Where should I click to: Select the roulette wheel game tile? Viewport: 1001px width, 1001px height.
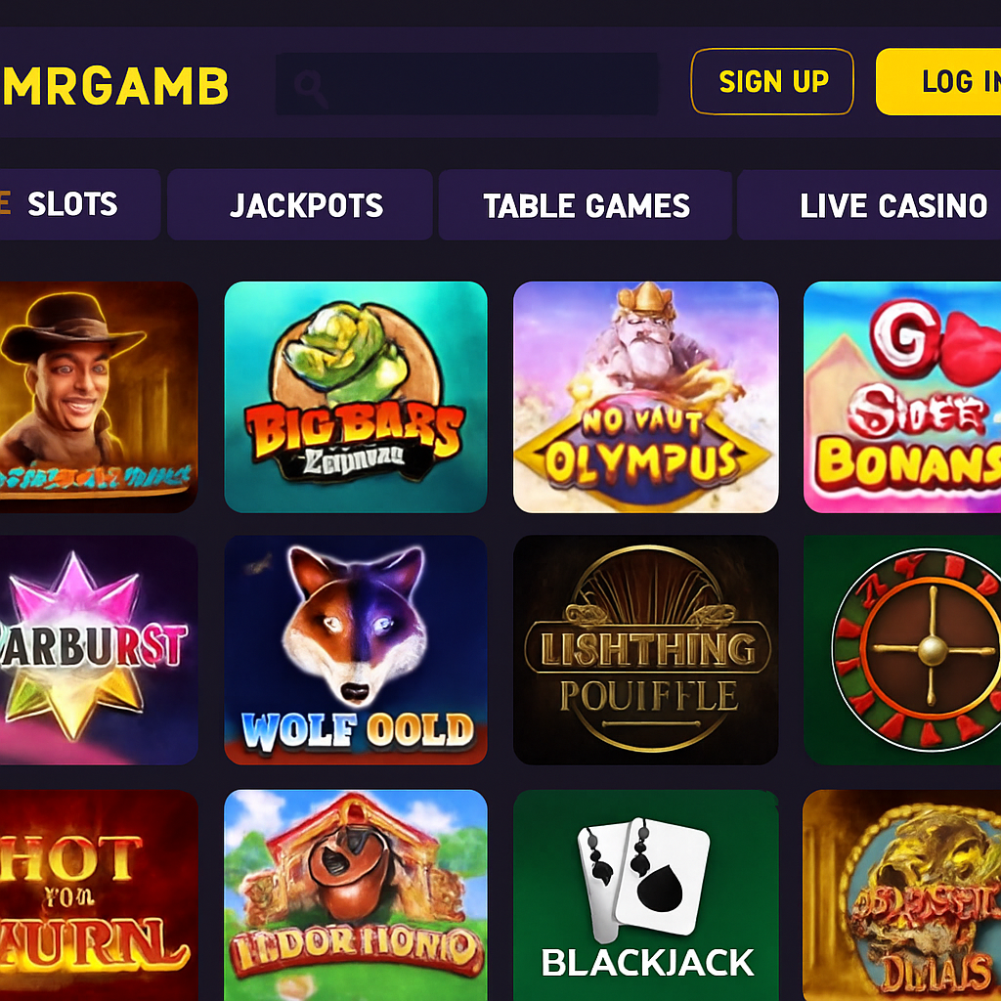(902, 650)
